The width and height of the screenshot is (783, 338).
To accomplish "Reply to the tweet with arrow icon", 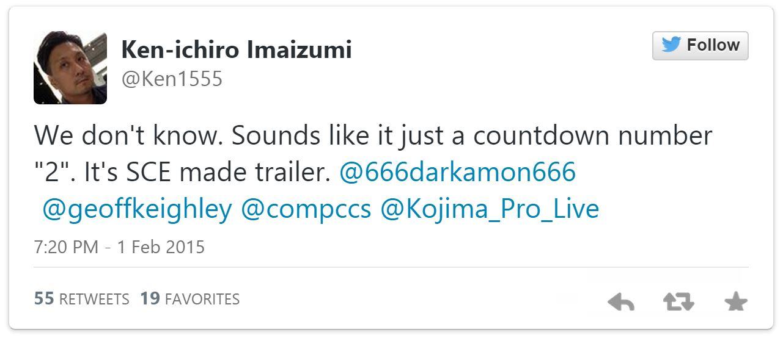I will (x=621, y=301).
